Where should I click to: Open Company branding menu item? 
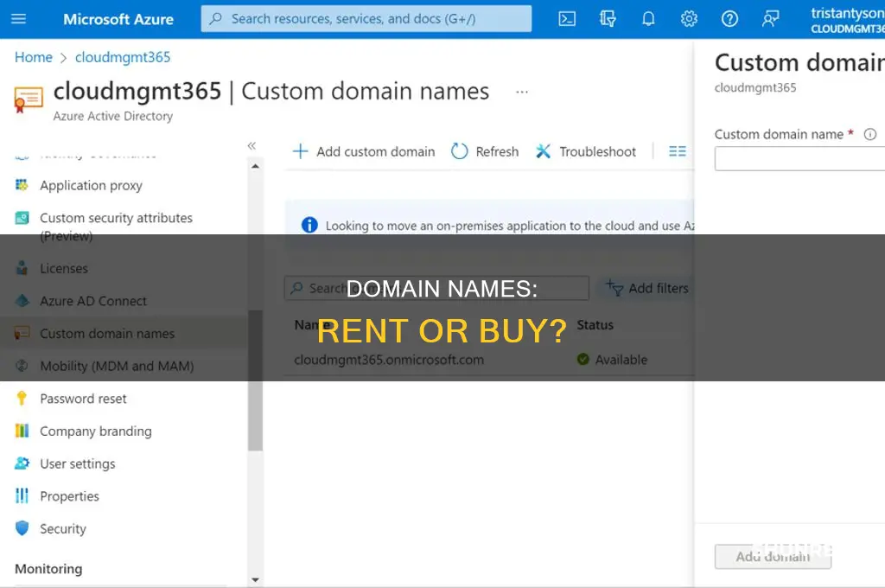96,431
